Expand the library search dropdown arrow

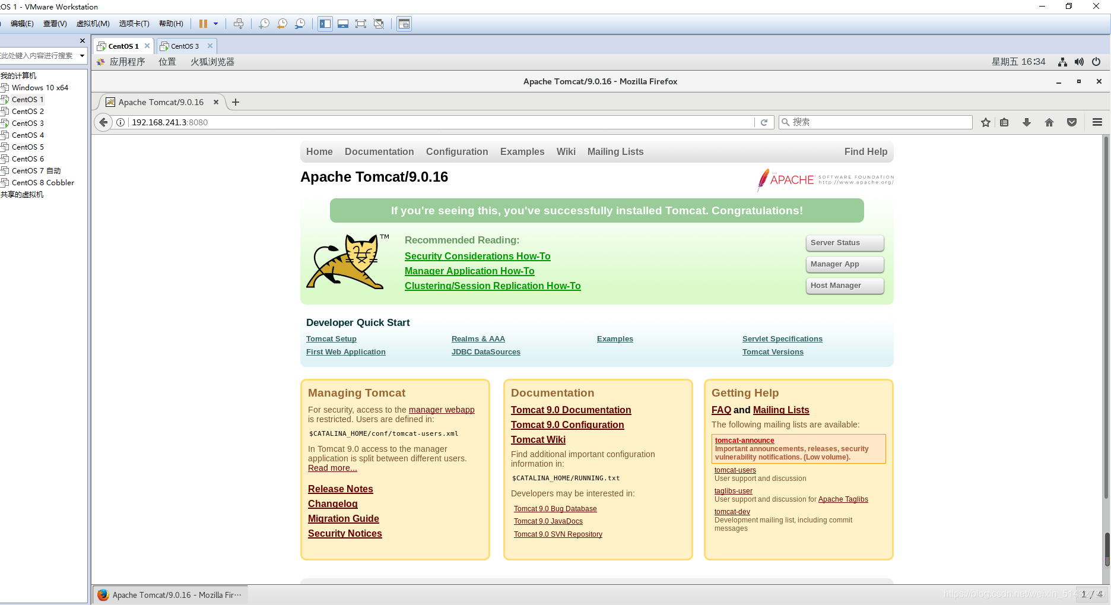pos(82,56)
